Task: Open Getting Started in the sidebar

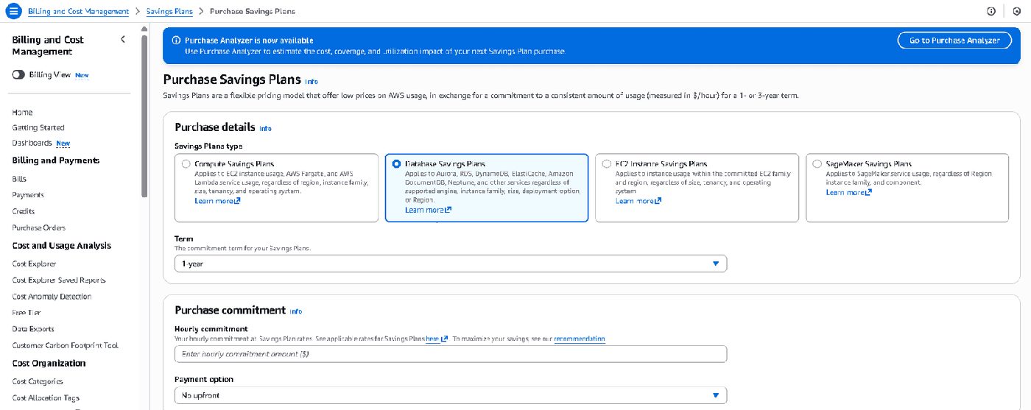Action: pyautogui.click(x=38, y=127)
